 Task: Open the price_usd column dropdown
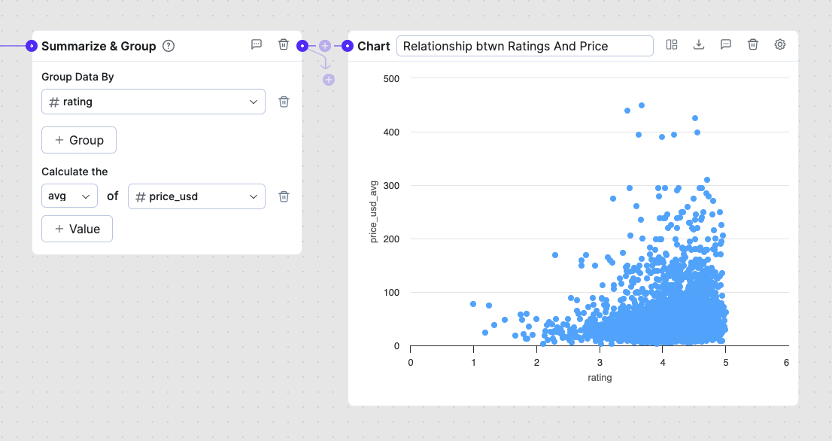tap(196, 196)
